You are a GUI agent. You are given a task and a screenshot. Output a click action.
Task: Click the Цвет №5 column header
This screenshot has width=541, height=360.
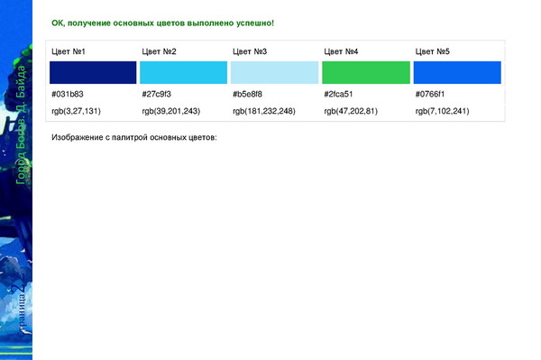pyautogui.click(x=432, y=51)
